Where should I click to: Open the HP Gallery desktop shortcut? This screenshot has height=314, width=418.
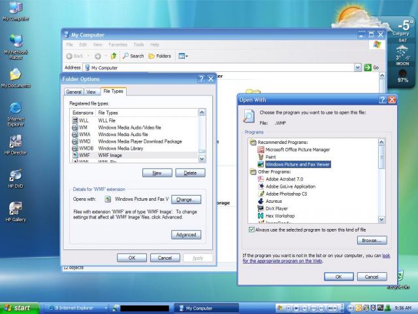(x=16, y=212)
